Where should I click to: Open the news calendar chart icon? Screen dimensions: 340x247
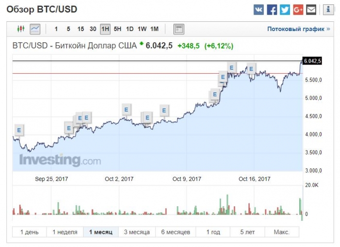coord(179,29)
